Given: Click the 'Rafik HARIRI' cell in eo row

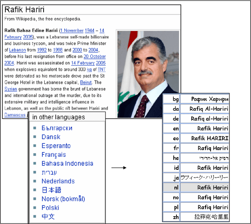Looking at the screenshot, I should click(205, 138).
